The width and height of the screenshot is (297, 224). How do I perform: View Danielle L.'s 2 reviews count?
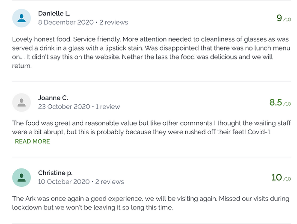pyautogui.click(x=113, y=22)
